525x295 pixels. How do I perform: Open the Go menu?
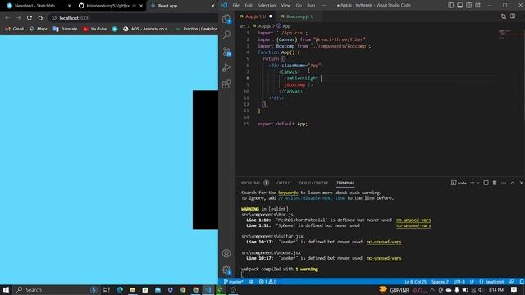299,6
